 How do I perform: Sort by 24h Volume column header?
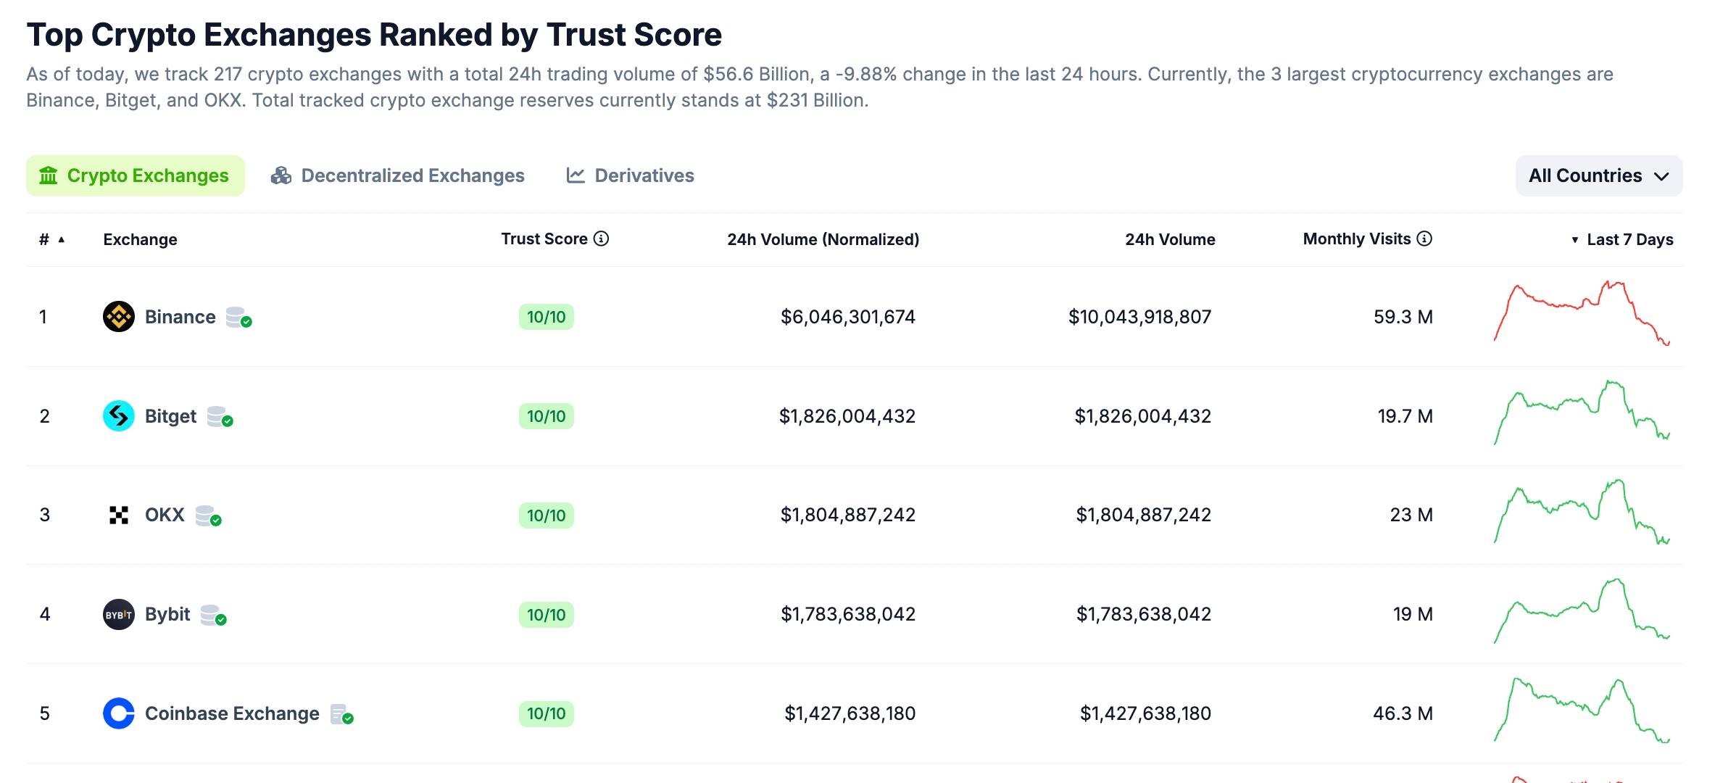click(1170, 239)
